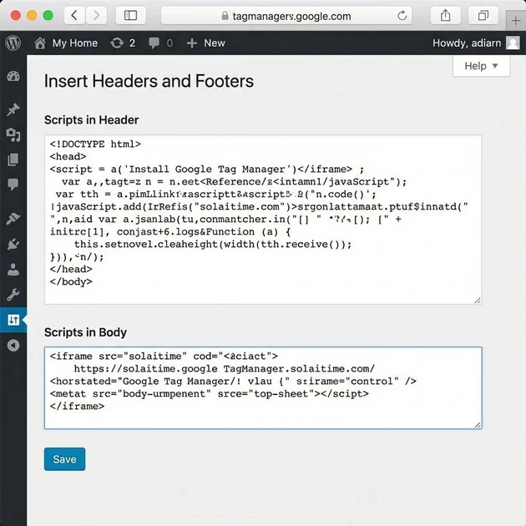This screenshot has width=526, height=526.
Task: Open Tools via the wrench icon
Action: point(13,295)
